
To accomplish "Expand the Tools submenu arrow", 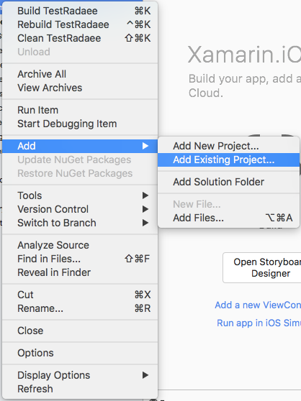I will [x=145, y=195].
